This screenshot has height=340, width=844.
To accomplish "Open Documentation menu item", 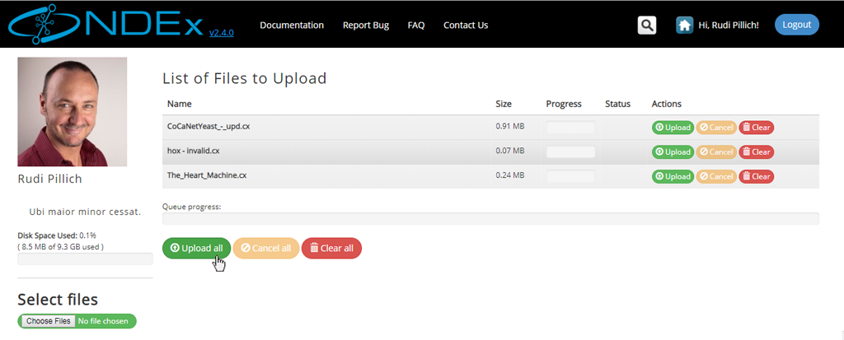I will click(292, 26).
